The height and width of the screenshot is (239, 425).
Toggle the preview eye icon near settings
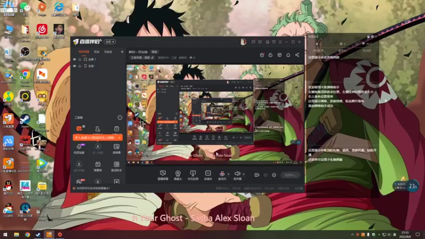pyautogui.click(x=265, y=175)
